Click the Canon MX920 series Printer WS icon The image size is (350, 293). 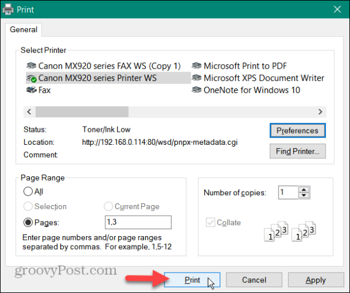[31, 78]
